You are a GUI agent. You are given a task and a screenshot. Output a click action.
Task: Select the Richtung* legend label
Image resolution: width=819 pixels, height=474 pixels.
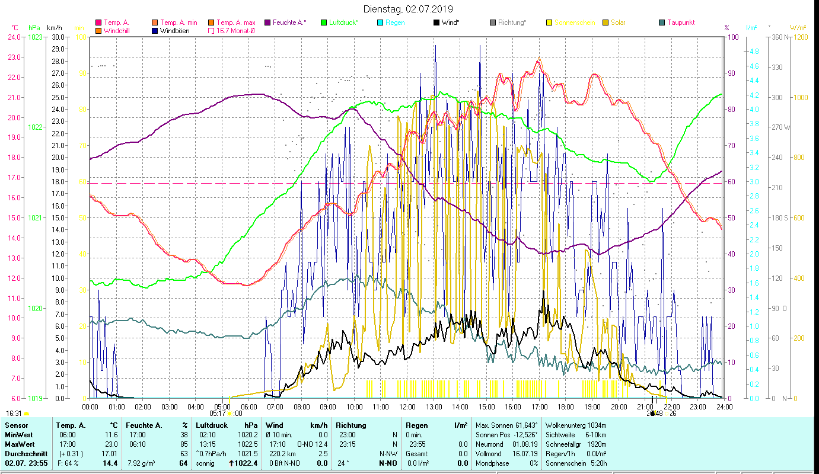[512, 23]
